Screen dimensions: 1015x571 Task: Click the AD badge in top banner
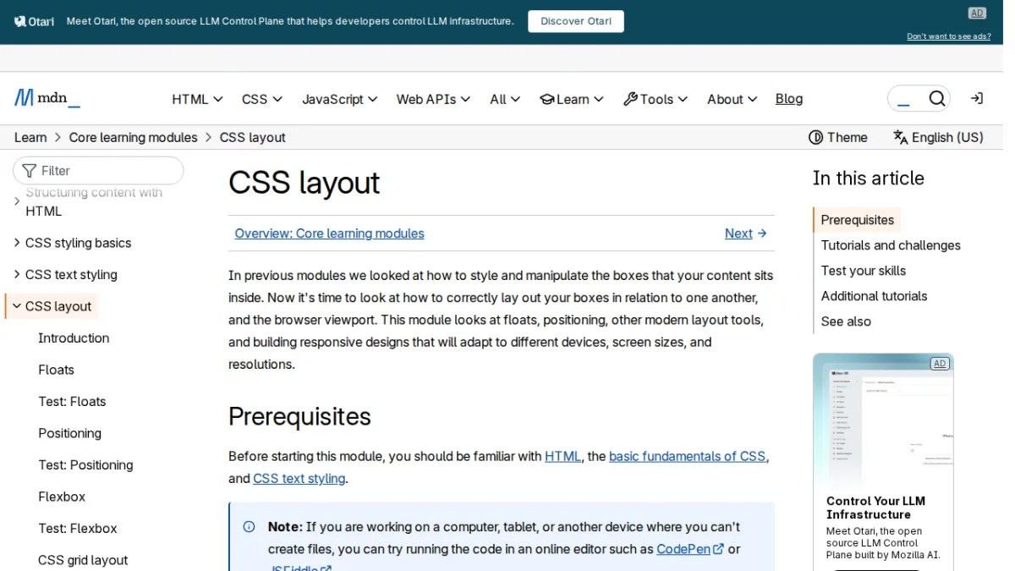[977, 13]
